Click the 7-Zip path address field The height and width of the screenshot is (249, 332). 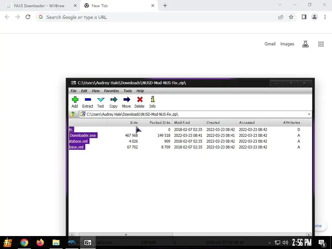coord(195,114)
